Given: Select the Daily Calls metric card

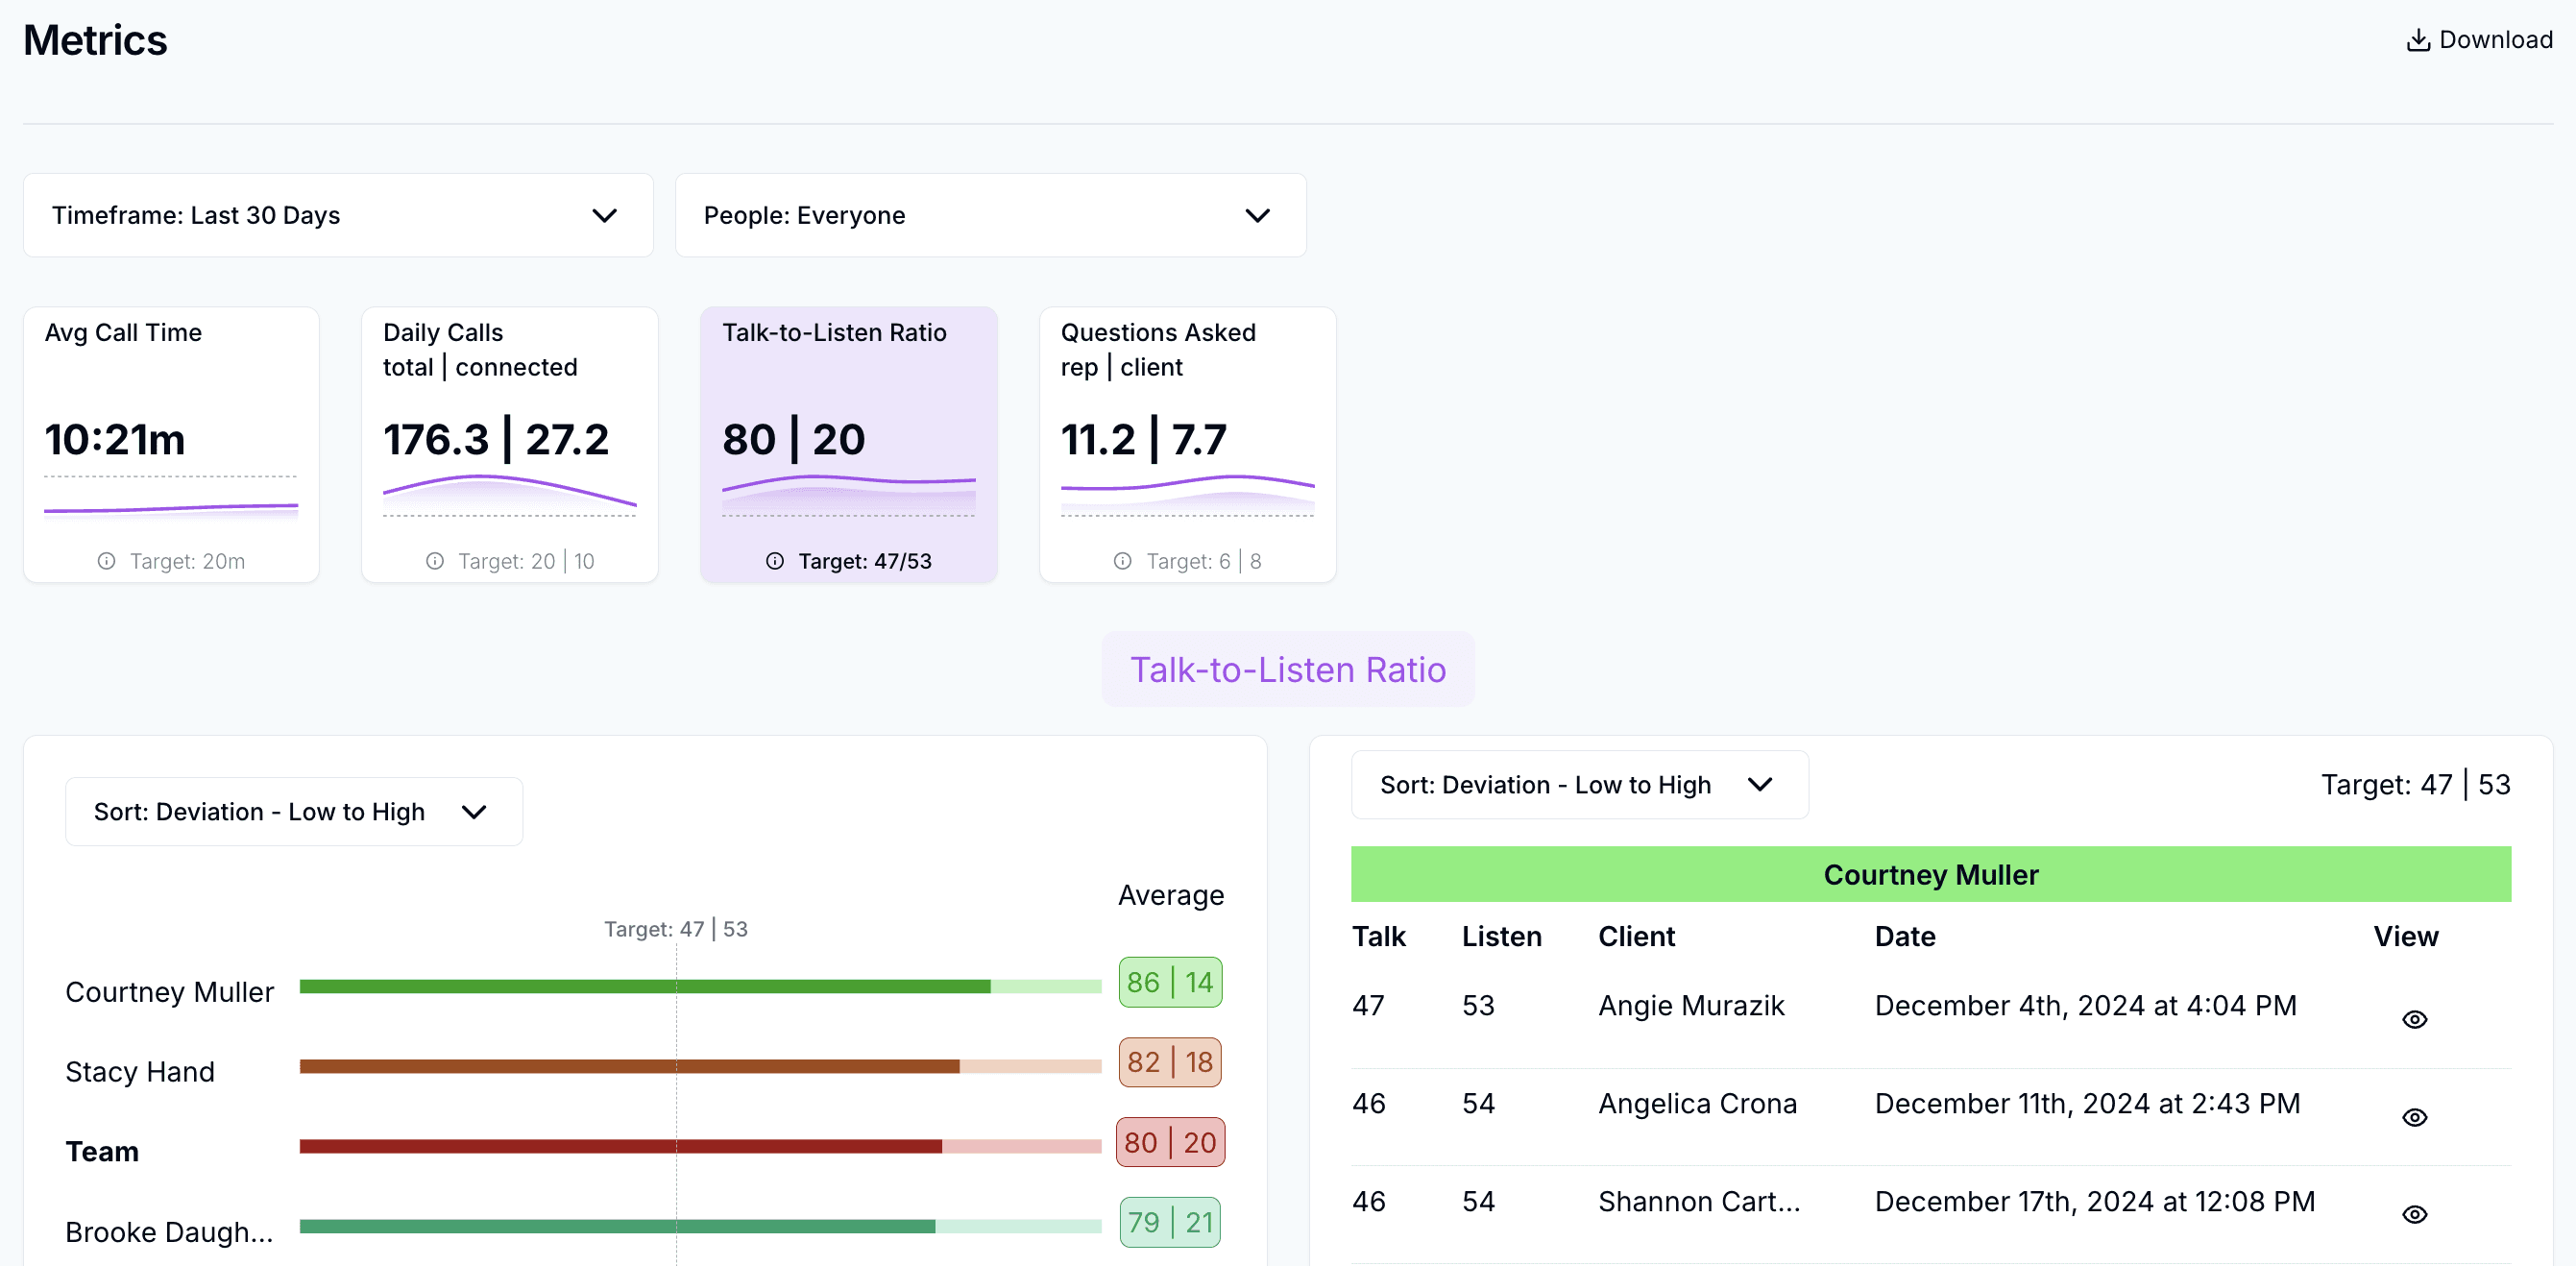Looking at the screenshot, I should 509,444.
